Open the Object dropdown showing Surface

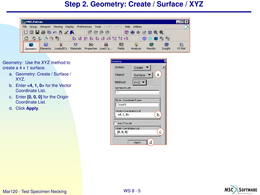point(143,75)
